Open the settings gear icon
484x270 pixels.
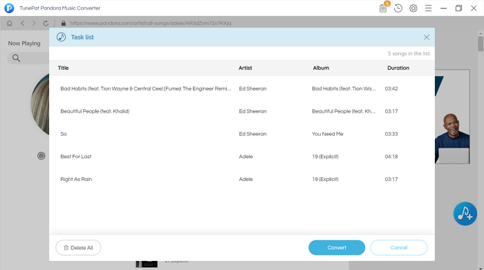[413, 8]
